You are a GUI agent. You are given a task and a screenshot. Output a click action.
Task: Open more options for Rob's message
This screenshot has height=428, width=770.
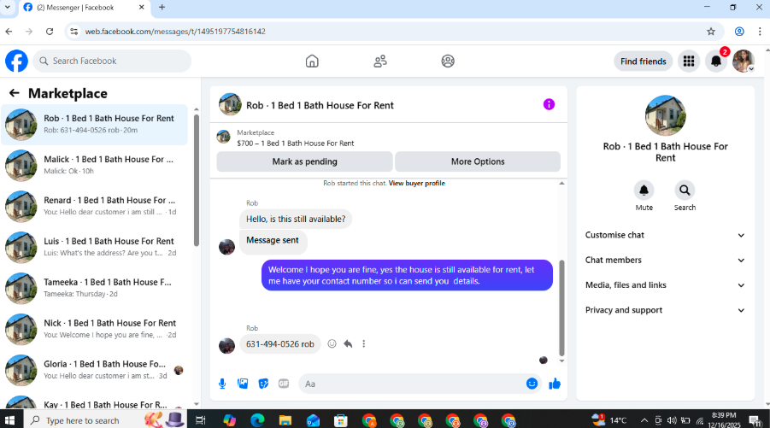pos(364,343)
